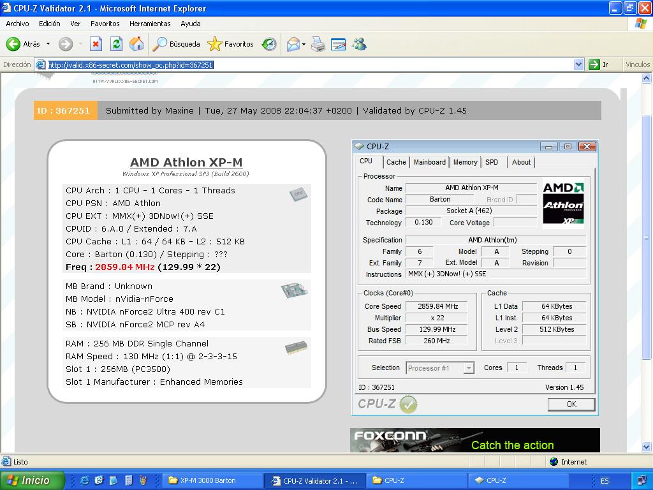The image size is (653, 490).
Task: Switch to the About tab
Action: tap(521, 162)
